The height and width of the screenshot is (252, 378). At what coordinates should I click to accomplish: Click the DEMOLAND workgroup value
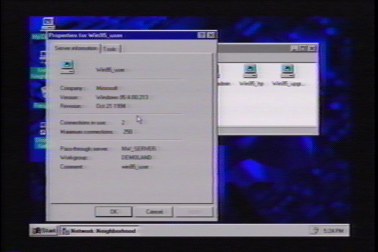pos(136,157)
